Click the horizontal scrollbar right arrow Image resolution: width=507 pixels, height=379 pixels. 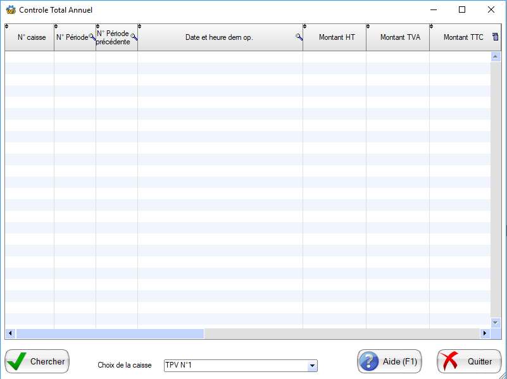point(485,333)
